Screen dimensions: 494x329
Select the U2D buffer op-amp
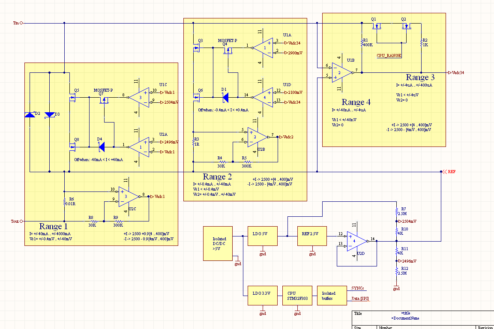point(357,241)
